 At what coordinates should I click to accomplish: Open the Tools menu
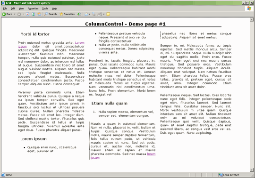click(45, 8)
